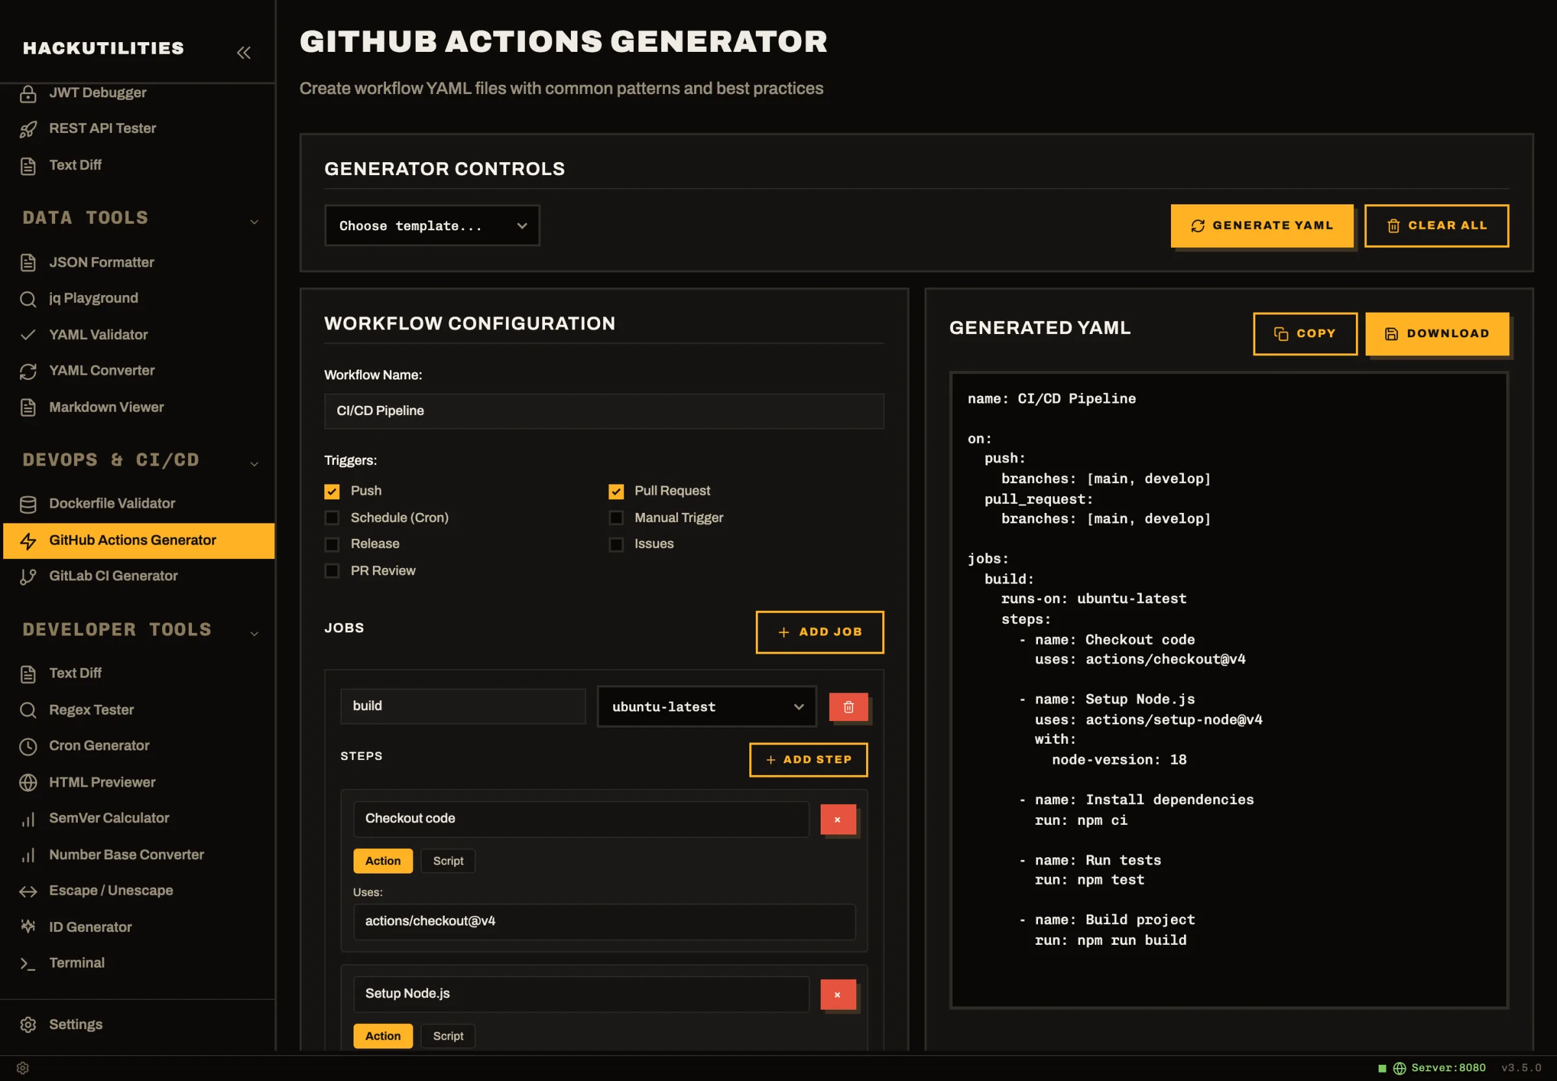Click the HACKUTILITIES logo text
The height and width of the screenshot is (1081, 1557).
(x=103, y=48)
